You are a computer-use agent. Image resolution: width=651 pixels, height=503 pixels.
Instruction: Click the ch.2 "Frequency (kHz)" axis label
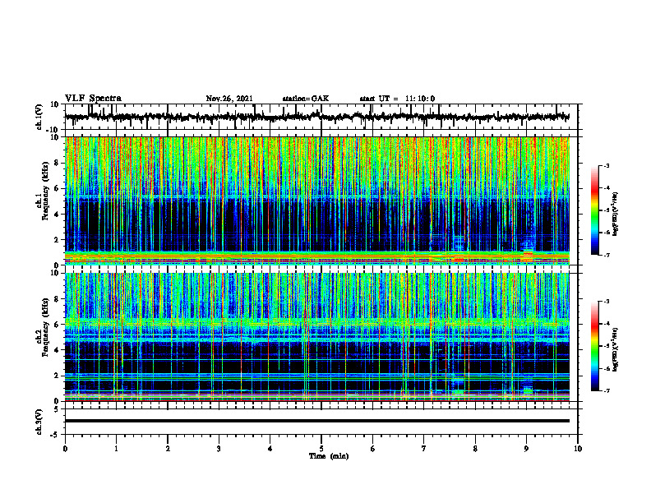tap(45, 327)
